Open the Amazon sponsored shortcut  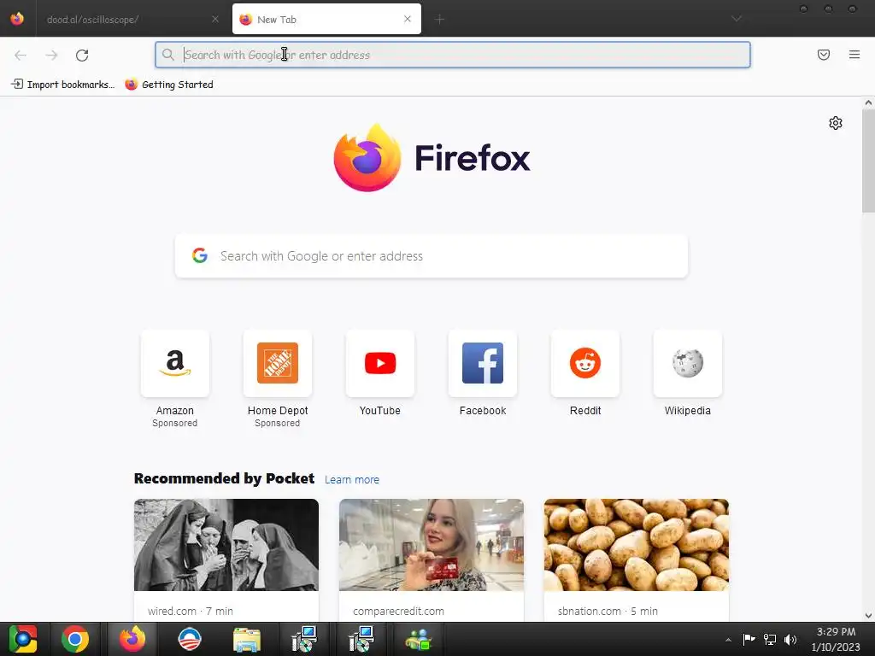(x=174, y=363)
